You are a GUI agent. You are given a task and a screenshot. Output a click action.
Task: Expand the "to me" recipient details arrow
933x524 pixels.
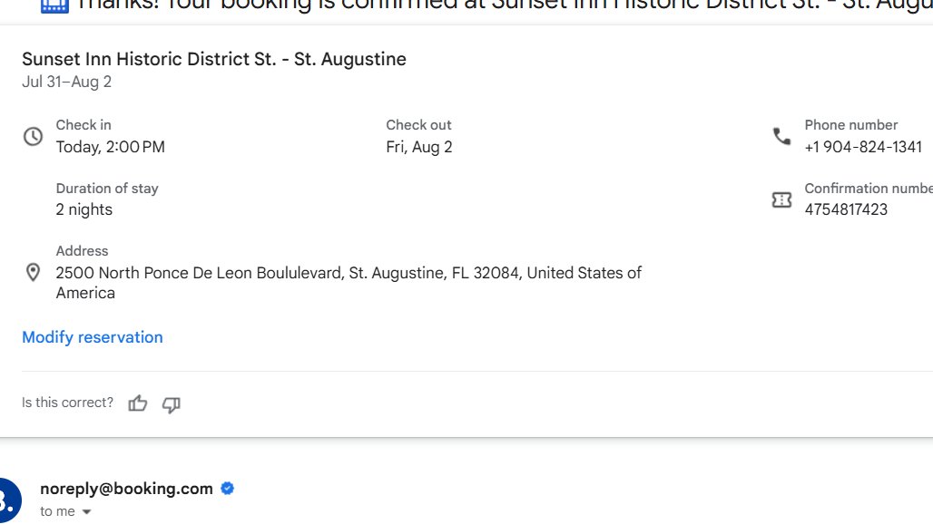87,512
